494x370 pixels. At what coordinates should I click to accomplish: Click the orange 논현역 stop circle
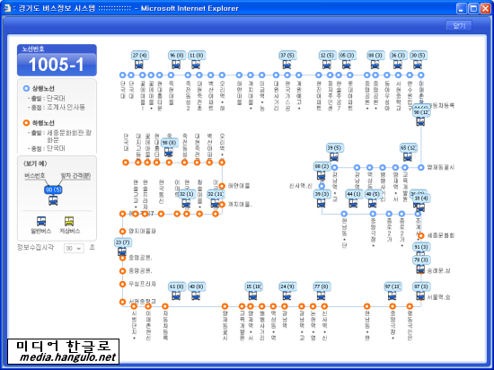coord(313,306)
